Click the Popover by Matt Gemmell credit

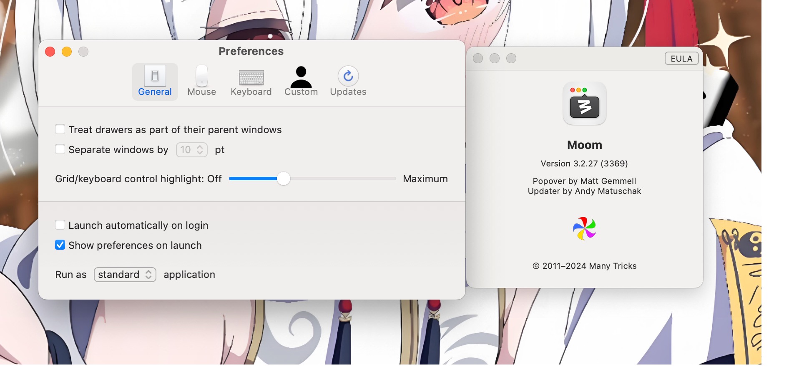click(x=584, y=181)
